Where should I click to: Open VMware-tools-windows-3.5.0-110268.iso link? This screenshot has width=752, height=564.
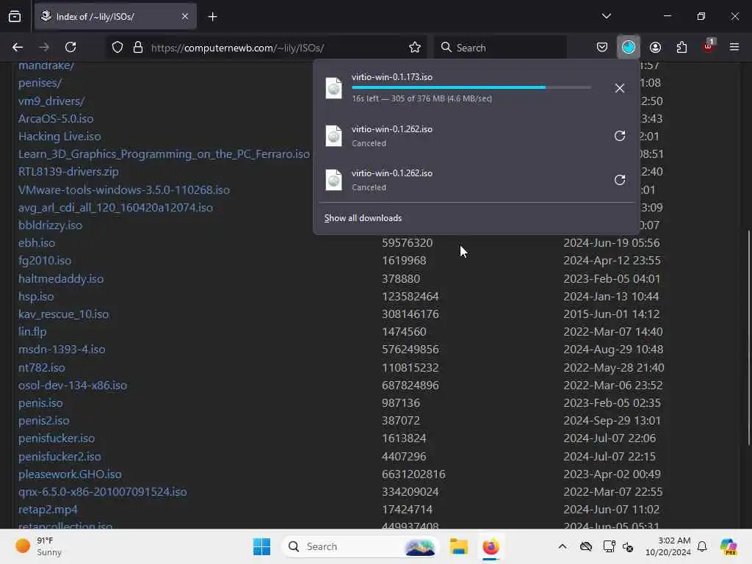[123, 190]
